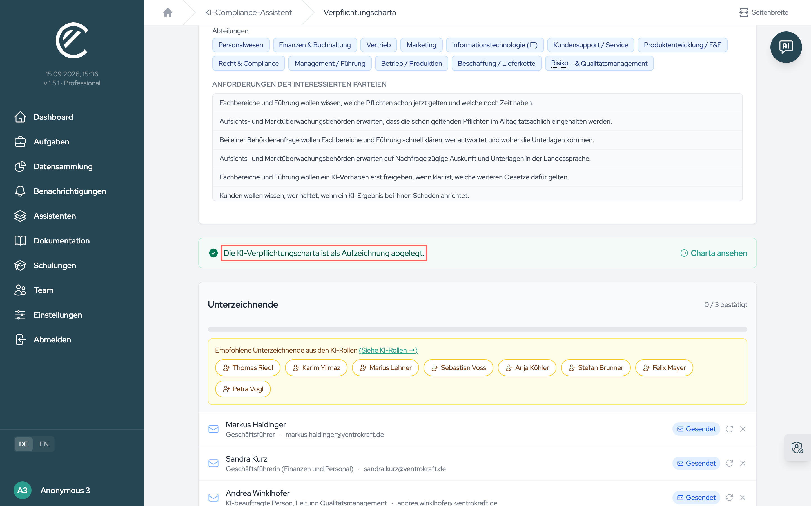
Task: Remove Sandra Kurz from signatories
Action: coord(743,463)
